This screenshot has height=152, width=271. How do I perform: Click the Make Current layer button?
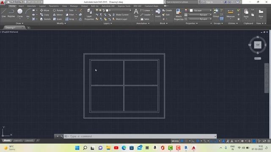(x=120, y=15)
